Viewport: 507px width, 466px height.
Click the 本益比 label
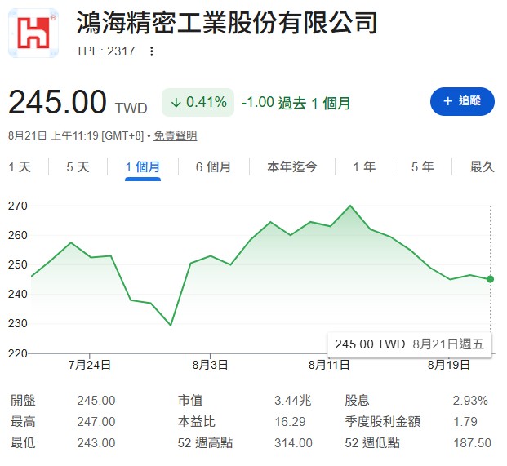pyautogui.click(x=196, y=422)
